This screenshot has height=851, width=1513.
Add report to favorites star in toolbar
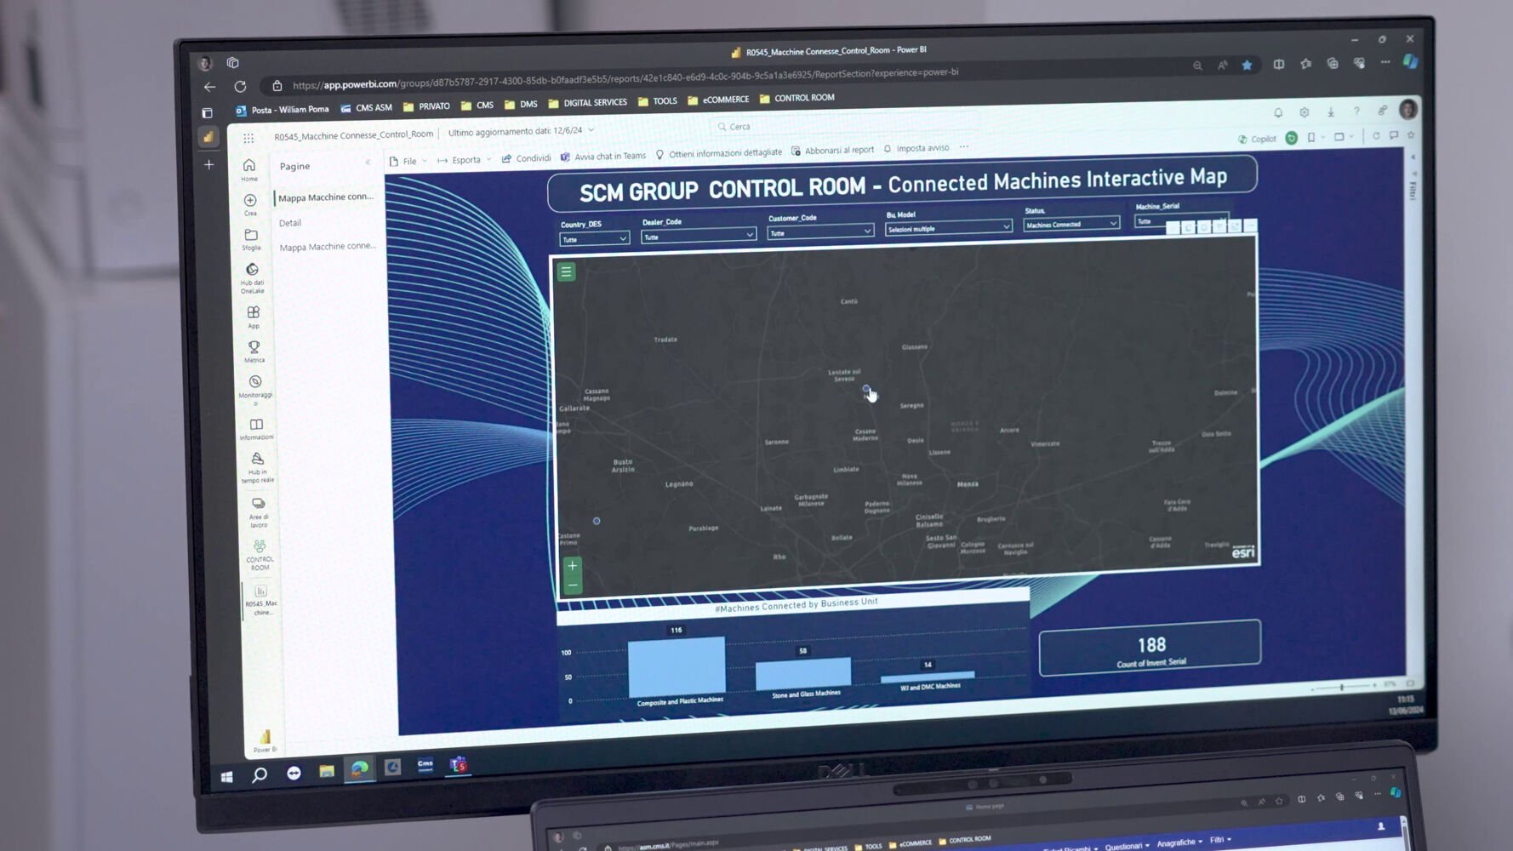point(1411,135)
